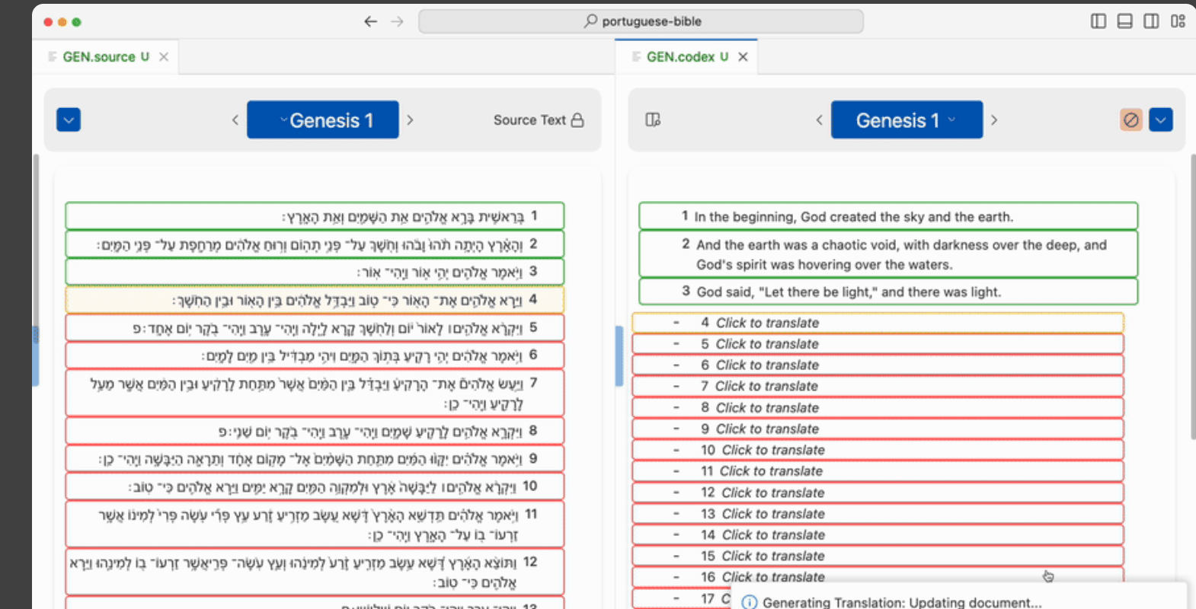Click to translate verse 13
The height and width of the screenshot is (609, 1196).
[x=878, y=514]
